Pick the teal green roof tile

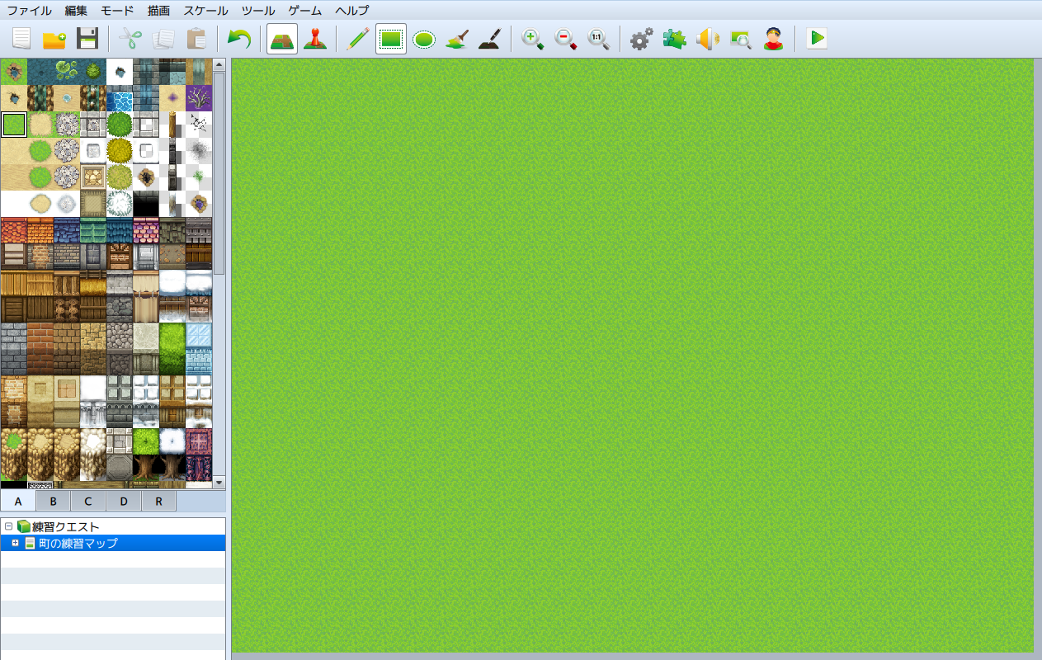pos(93,230)
